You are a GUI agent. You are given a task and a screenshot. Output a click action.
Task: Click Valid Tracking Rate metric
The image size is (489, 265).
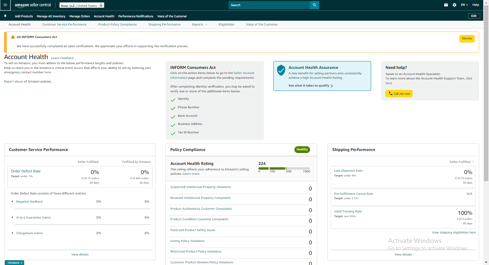click(348, 211)
